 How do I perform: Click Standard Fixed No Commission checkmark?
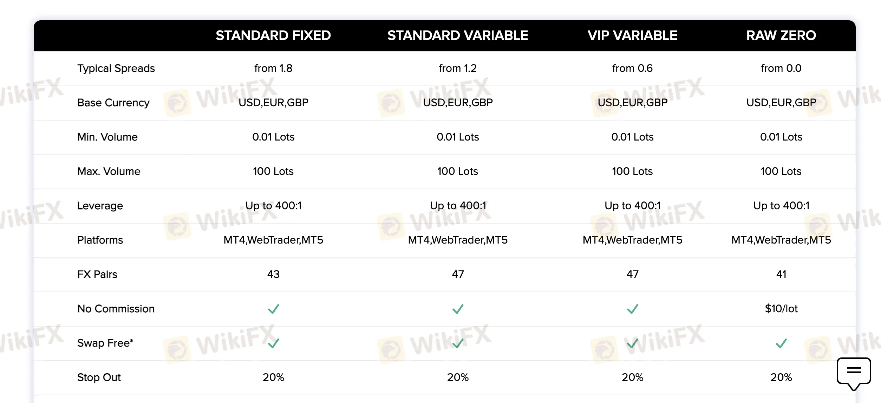[x=273, y=309]
